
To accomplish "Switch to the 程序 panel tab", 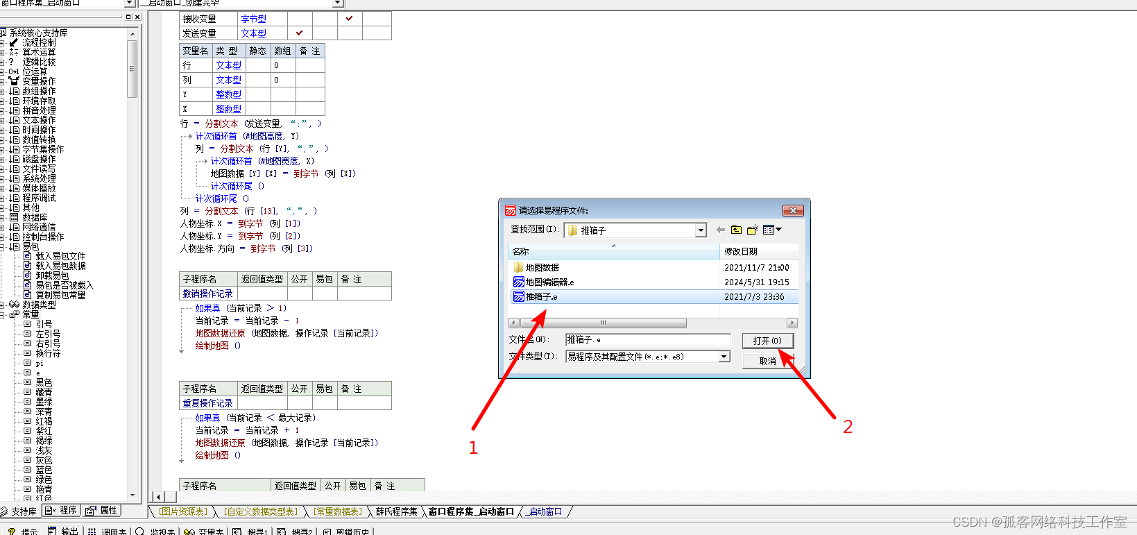I will point(61,511).
